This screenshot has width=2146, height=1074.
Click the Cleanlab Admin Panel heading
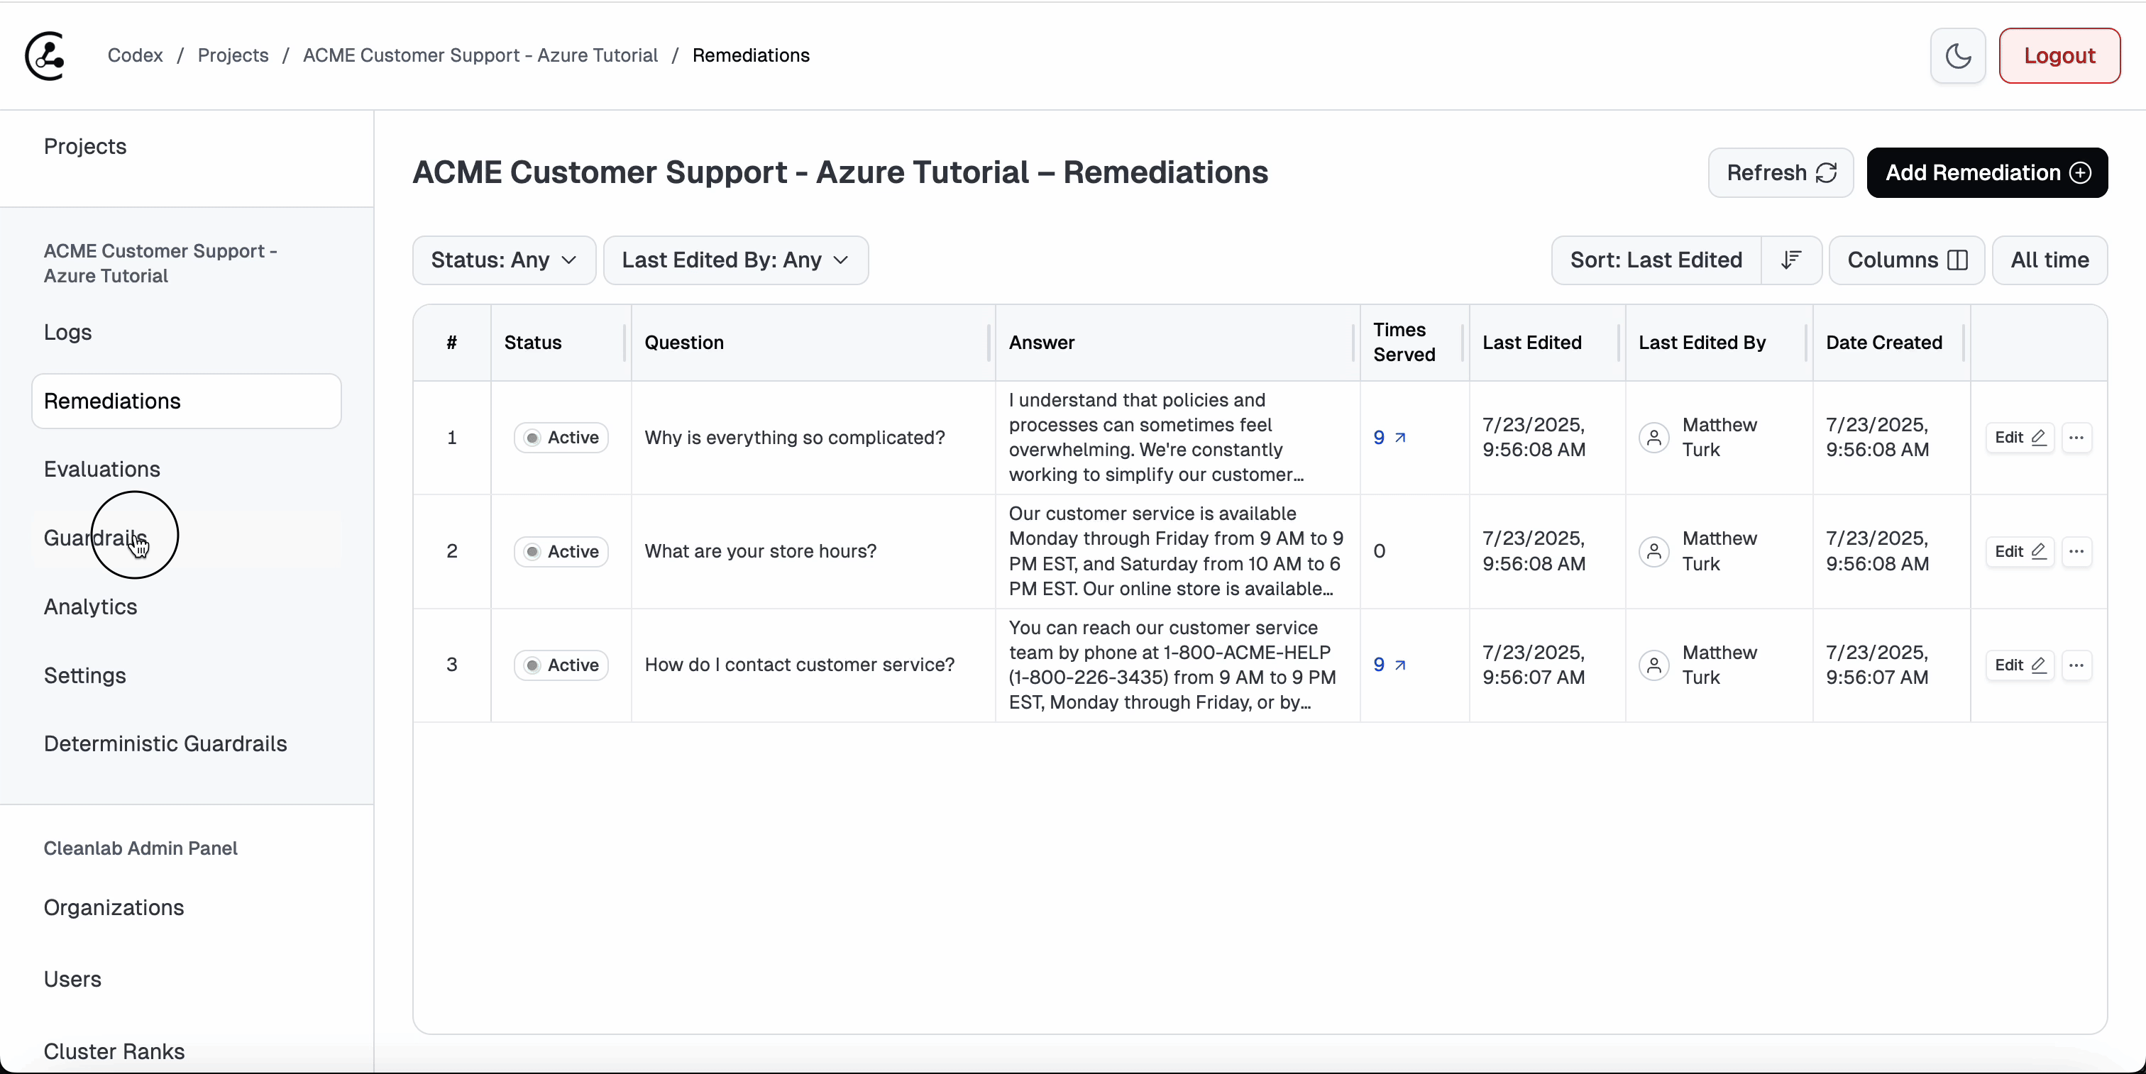pyautogui.click(x=140, y=848)
